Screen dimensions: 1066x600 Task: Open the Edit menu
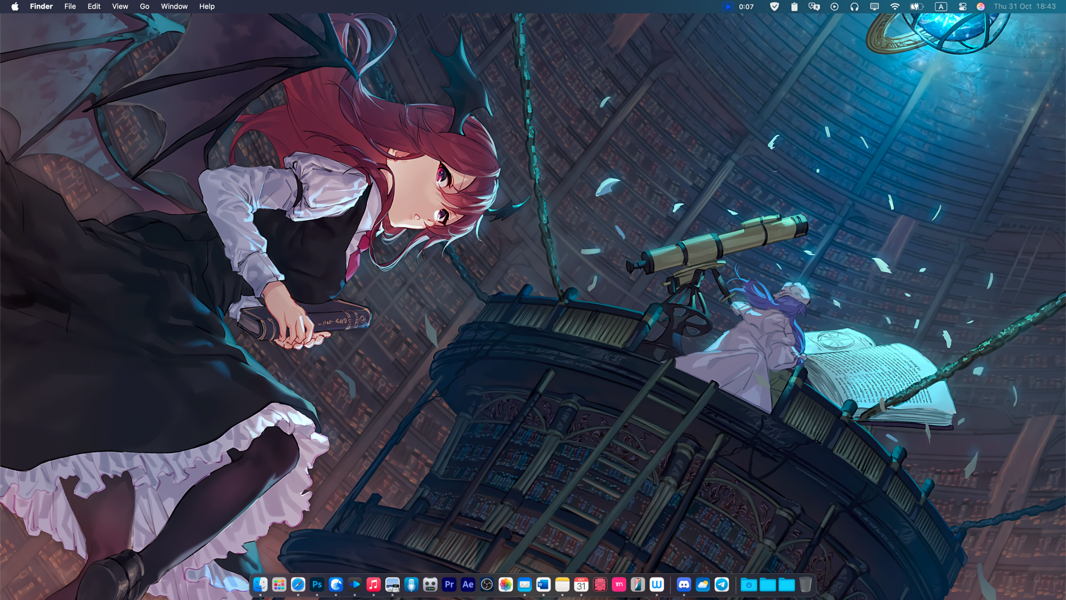click(94, 6)
